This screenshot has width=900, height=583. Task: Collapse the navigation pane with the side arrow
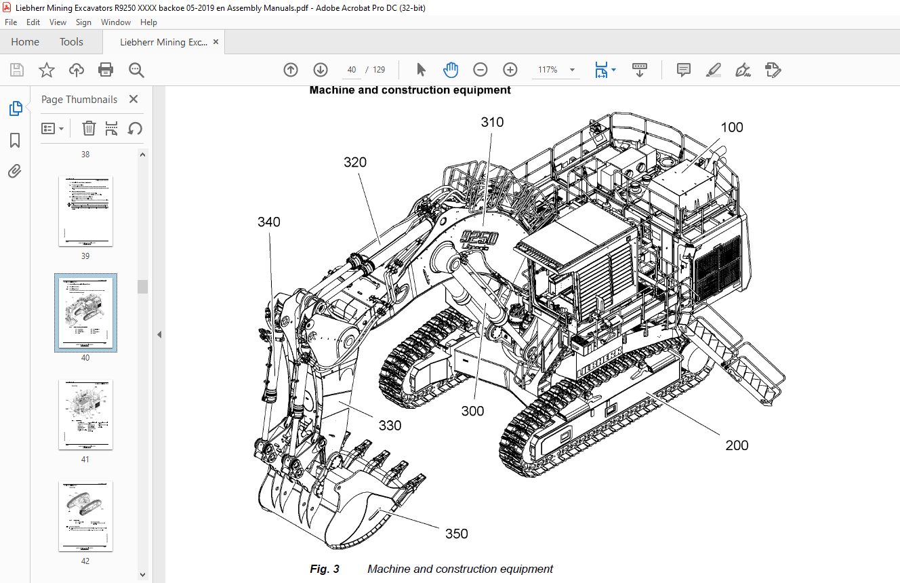pos(159,334)
